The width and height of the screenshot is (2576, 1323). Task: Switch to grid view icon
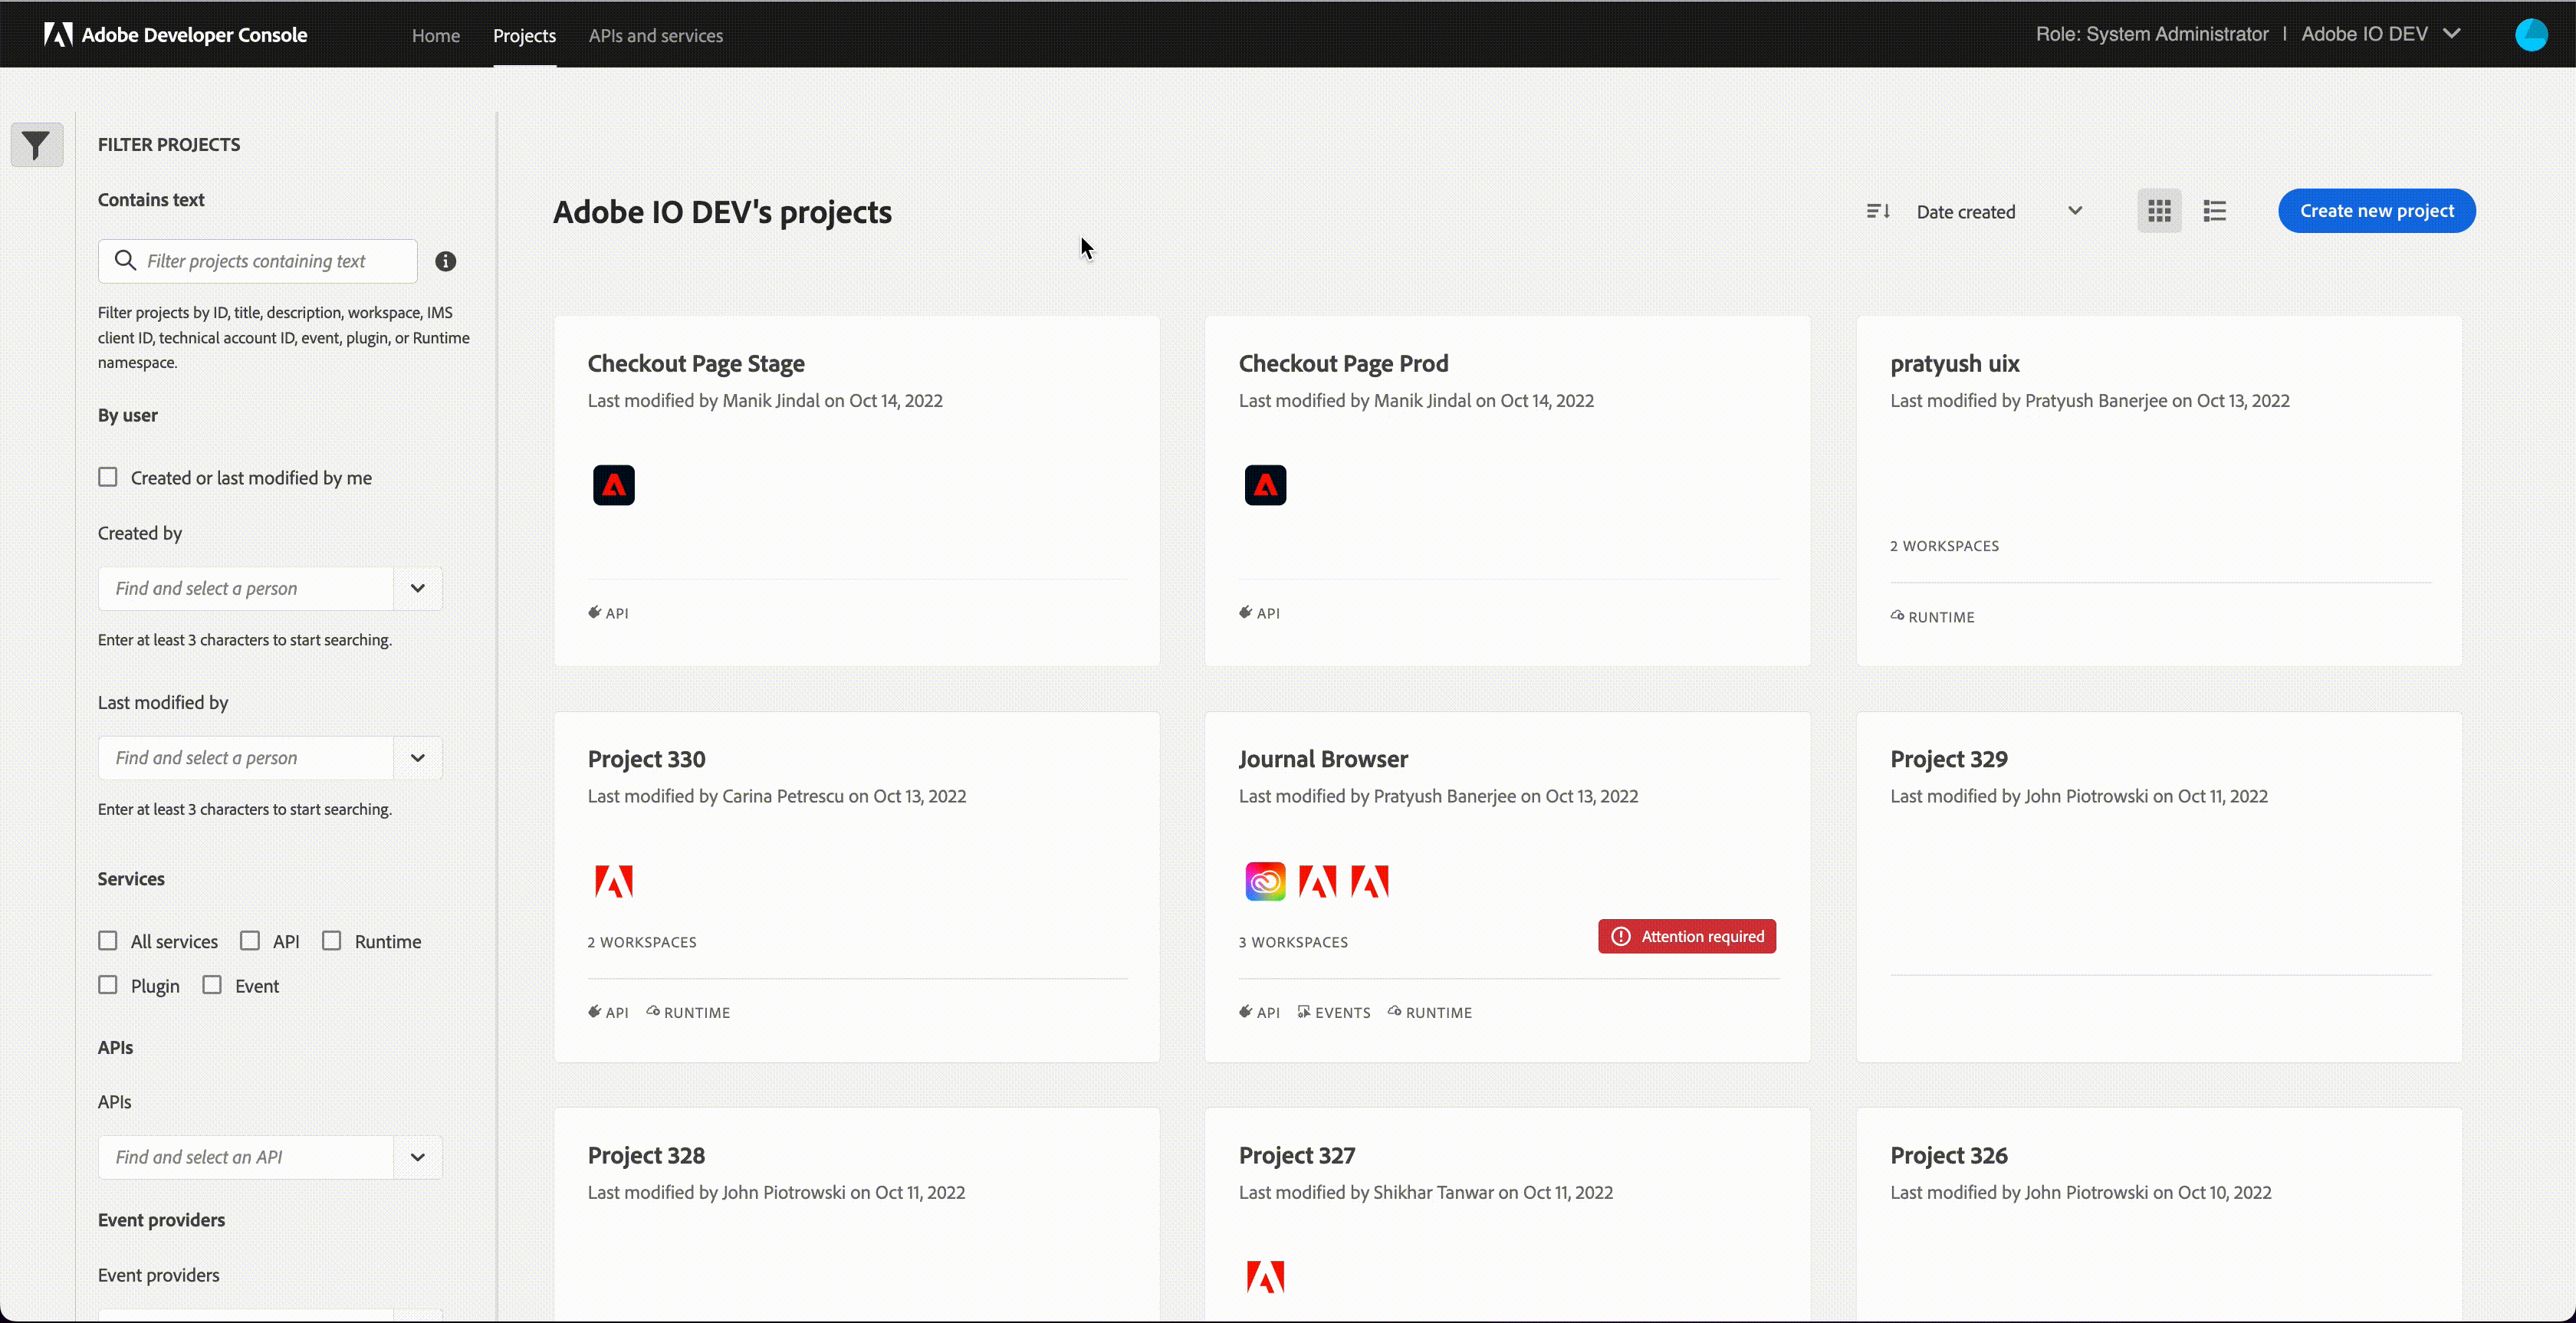(x=2159, y=211)
